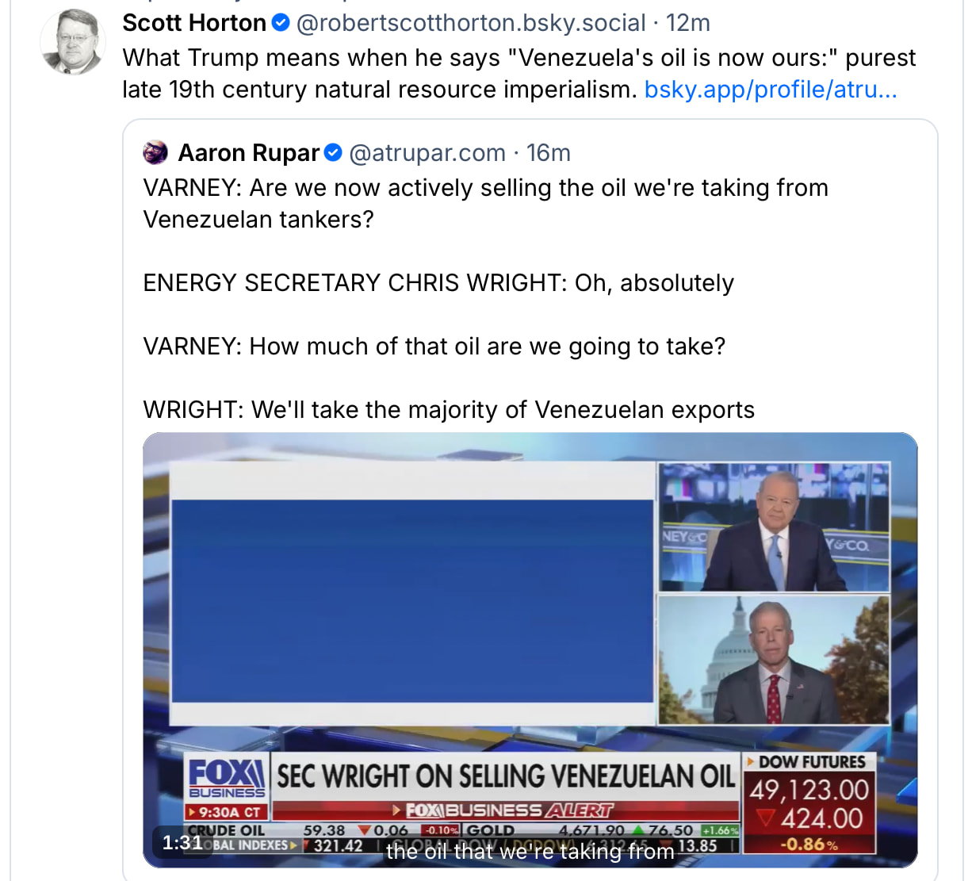
Task: Open the Scott Horton display name
Action: point(194,23)
